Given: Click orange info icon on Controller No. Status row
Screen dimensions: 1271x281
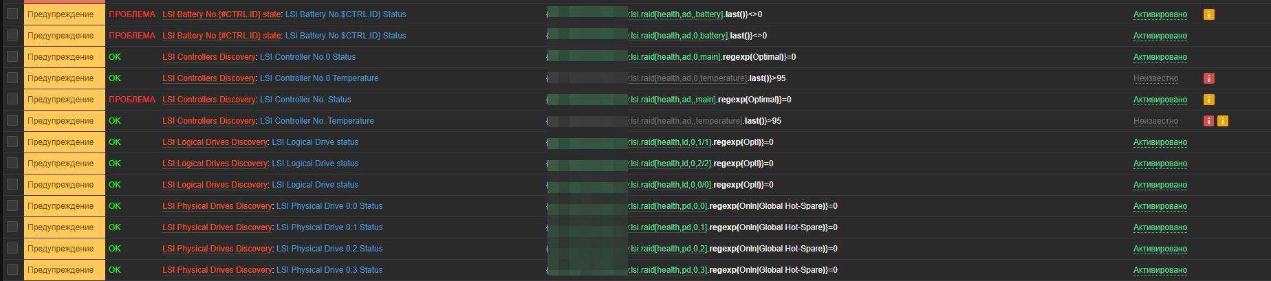Looking at the screenshot, I should pyautogui.click(x=1208, y=100).
